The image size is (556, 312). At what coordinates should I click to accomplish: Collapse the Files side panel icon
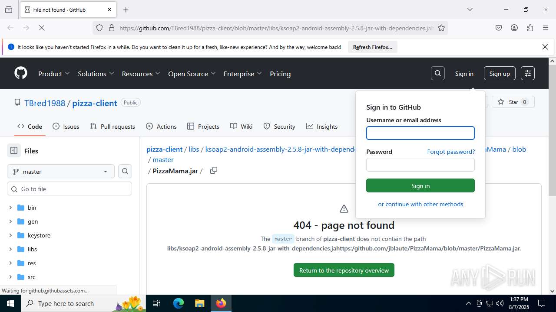click(x=14, y=151)
